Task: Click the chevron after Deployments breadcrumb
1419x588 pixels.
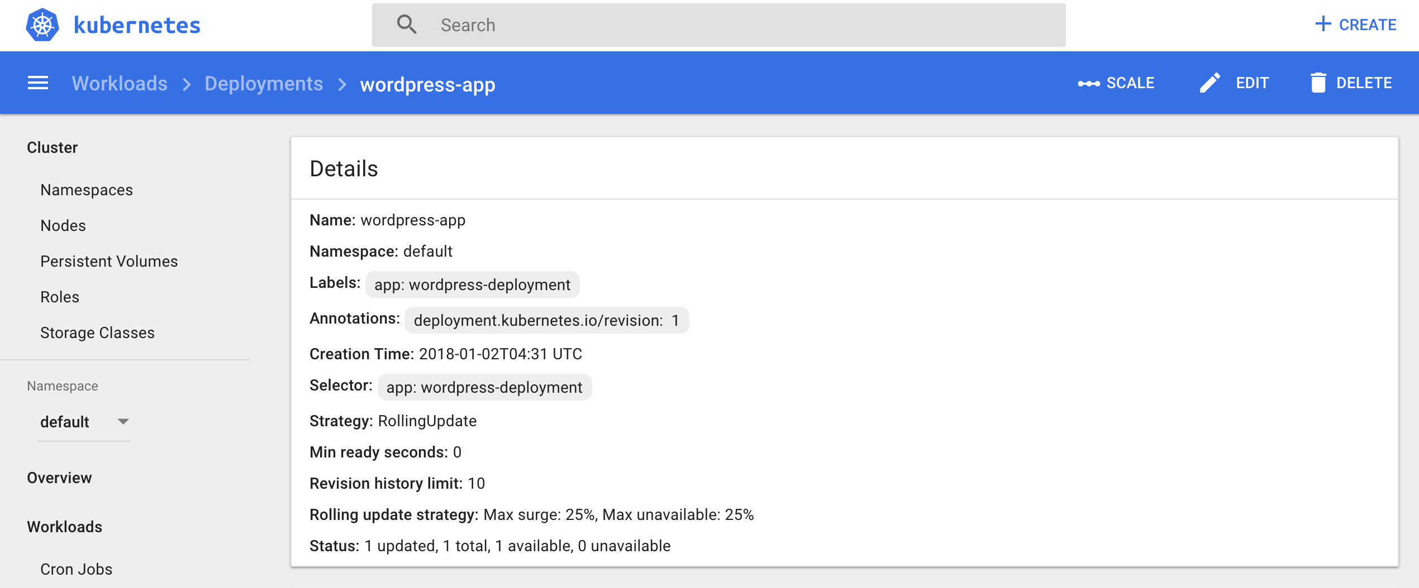Action: click(342, 84)
